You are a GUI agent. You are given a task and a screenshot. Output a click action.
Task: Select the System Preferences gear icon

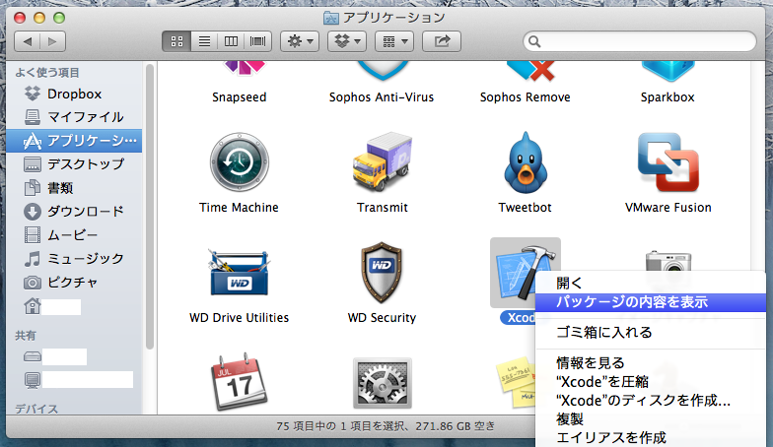[x=383, y=383]
